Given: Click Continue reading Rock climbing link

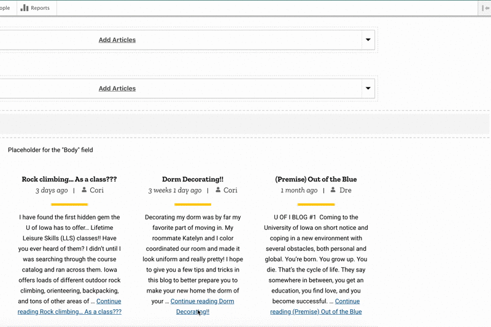Looking at the screenshot, I should pos(69,306).
